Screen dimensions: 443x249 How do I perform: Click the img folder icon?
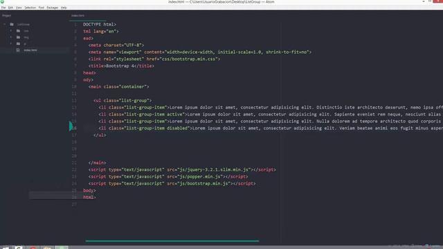pos(18,37)
